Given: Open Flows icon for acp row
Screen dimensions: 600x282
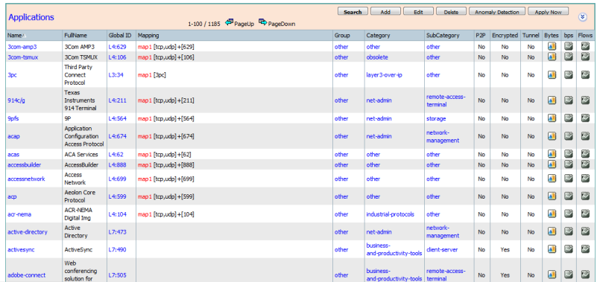Looking at the screenshot, I should point(585,196).
